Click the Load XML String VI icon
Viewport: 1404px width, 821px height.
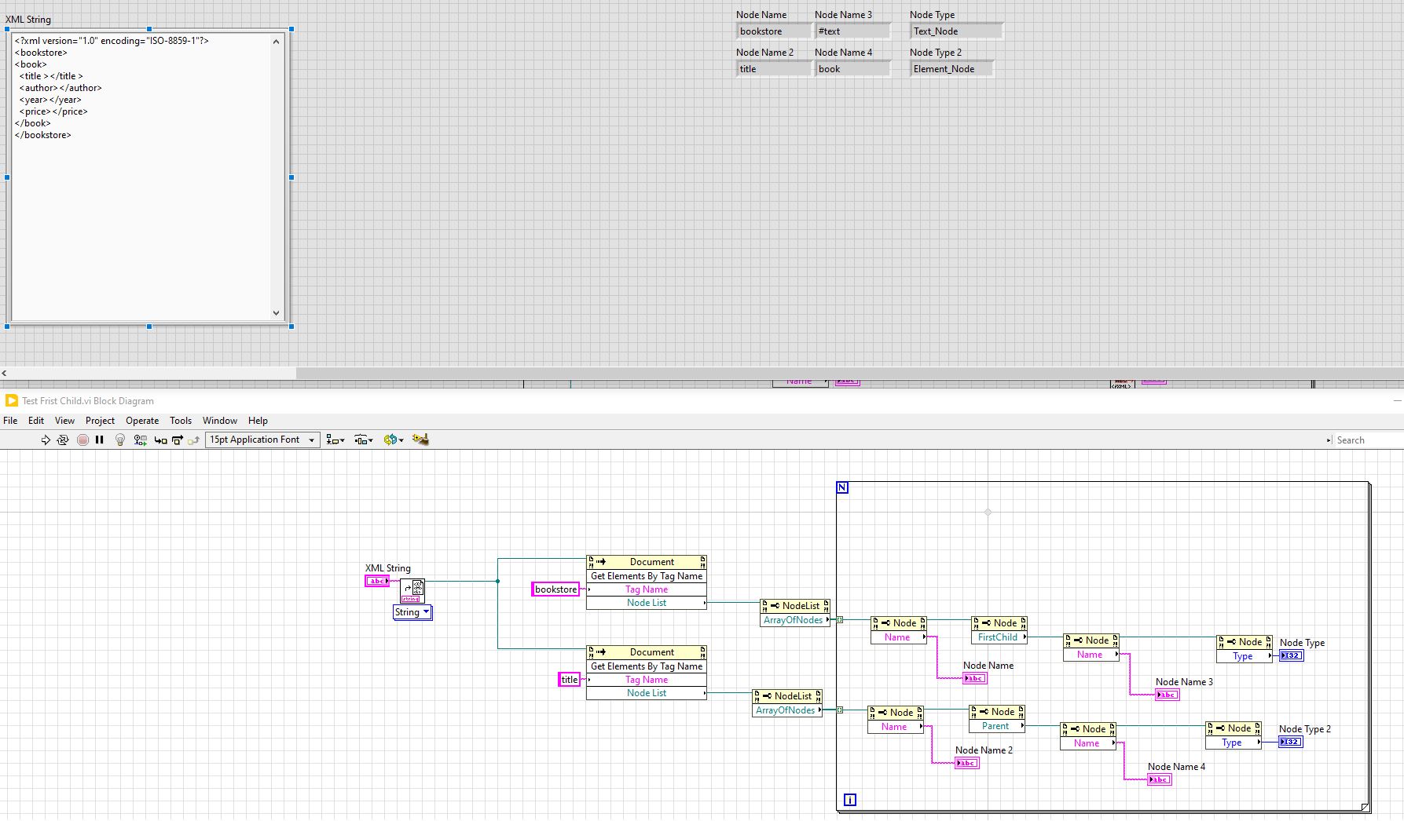click(x=412, y=590)
